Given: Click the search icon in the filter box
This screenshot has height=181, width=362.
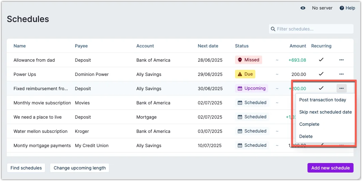Looking at the screenshot, I should [x=273, y=29].
